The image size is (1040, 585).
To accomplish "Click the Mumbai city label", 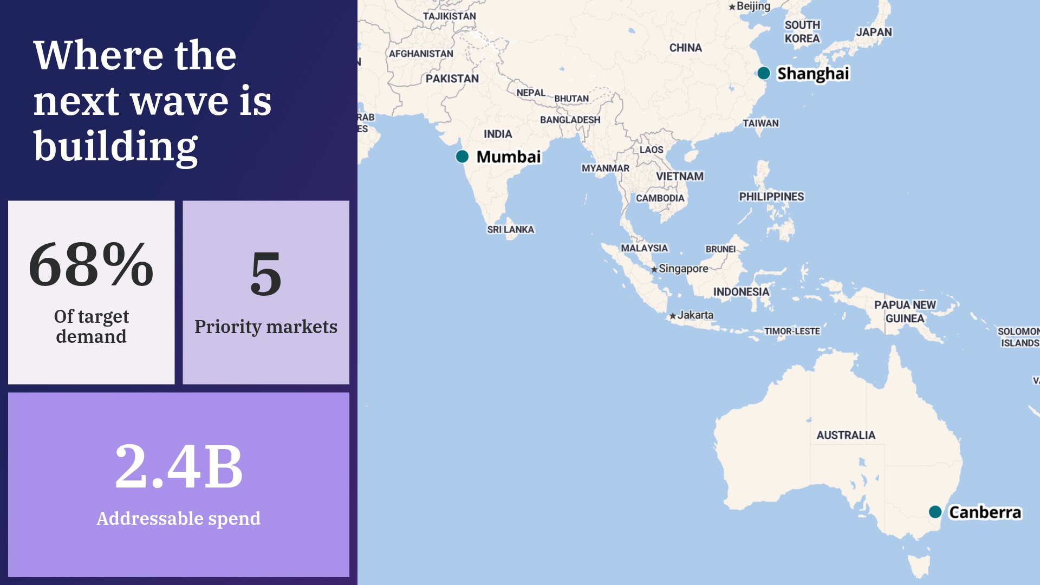I will point(509,157).
